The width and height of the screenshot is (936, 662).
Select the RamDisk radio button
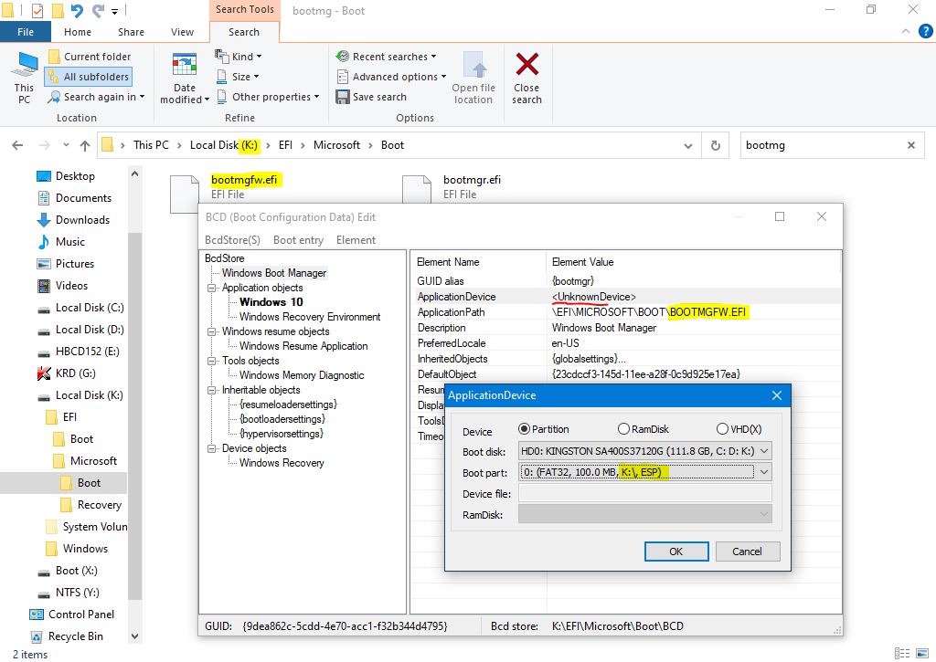pyautogui.click(x=623, y=429)
